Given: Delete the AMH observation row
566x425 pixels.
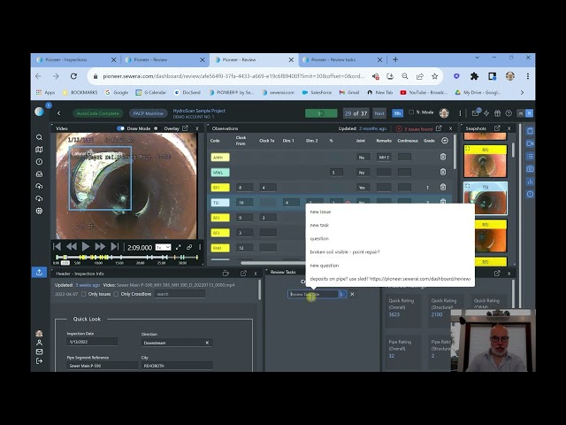Looking at the screenshot, I should [x=443, y=157].
